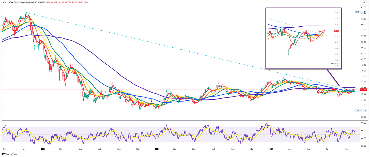The height and width of the screenshot is (157, 370).
Task: Click 50.00 on the main price axis
Action: coord(364,48)
